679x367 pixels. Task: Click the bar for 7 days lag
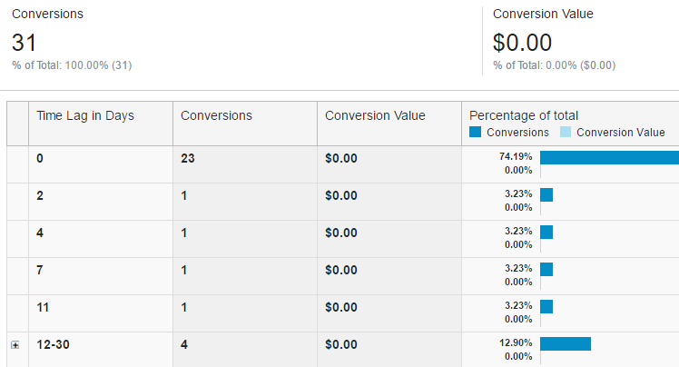(x=546, y=269)
